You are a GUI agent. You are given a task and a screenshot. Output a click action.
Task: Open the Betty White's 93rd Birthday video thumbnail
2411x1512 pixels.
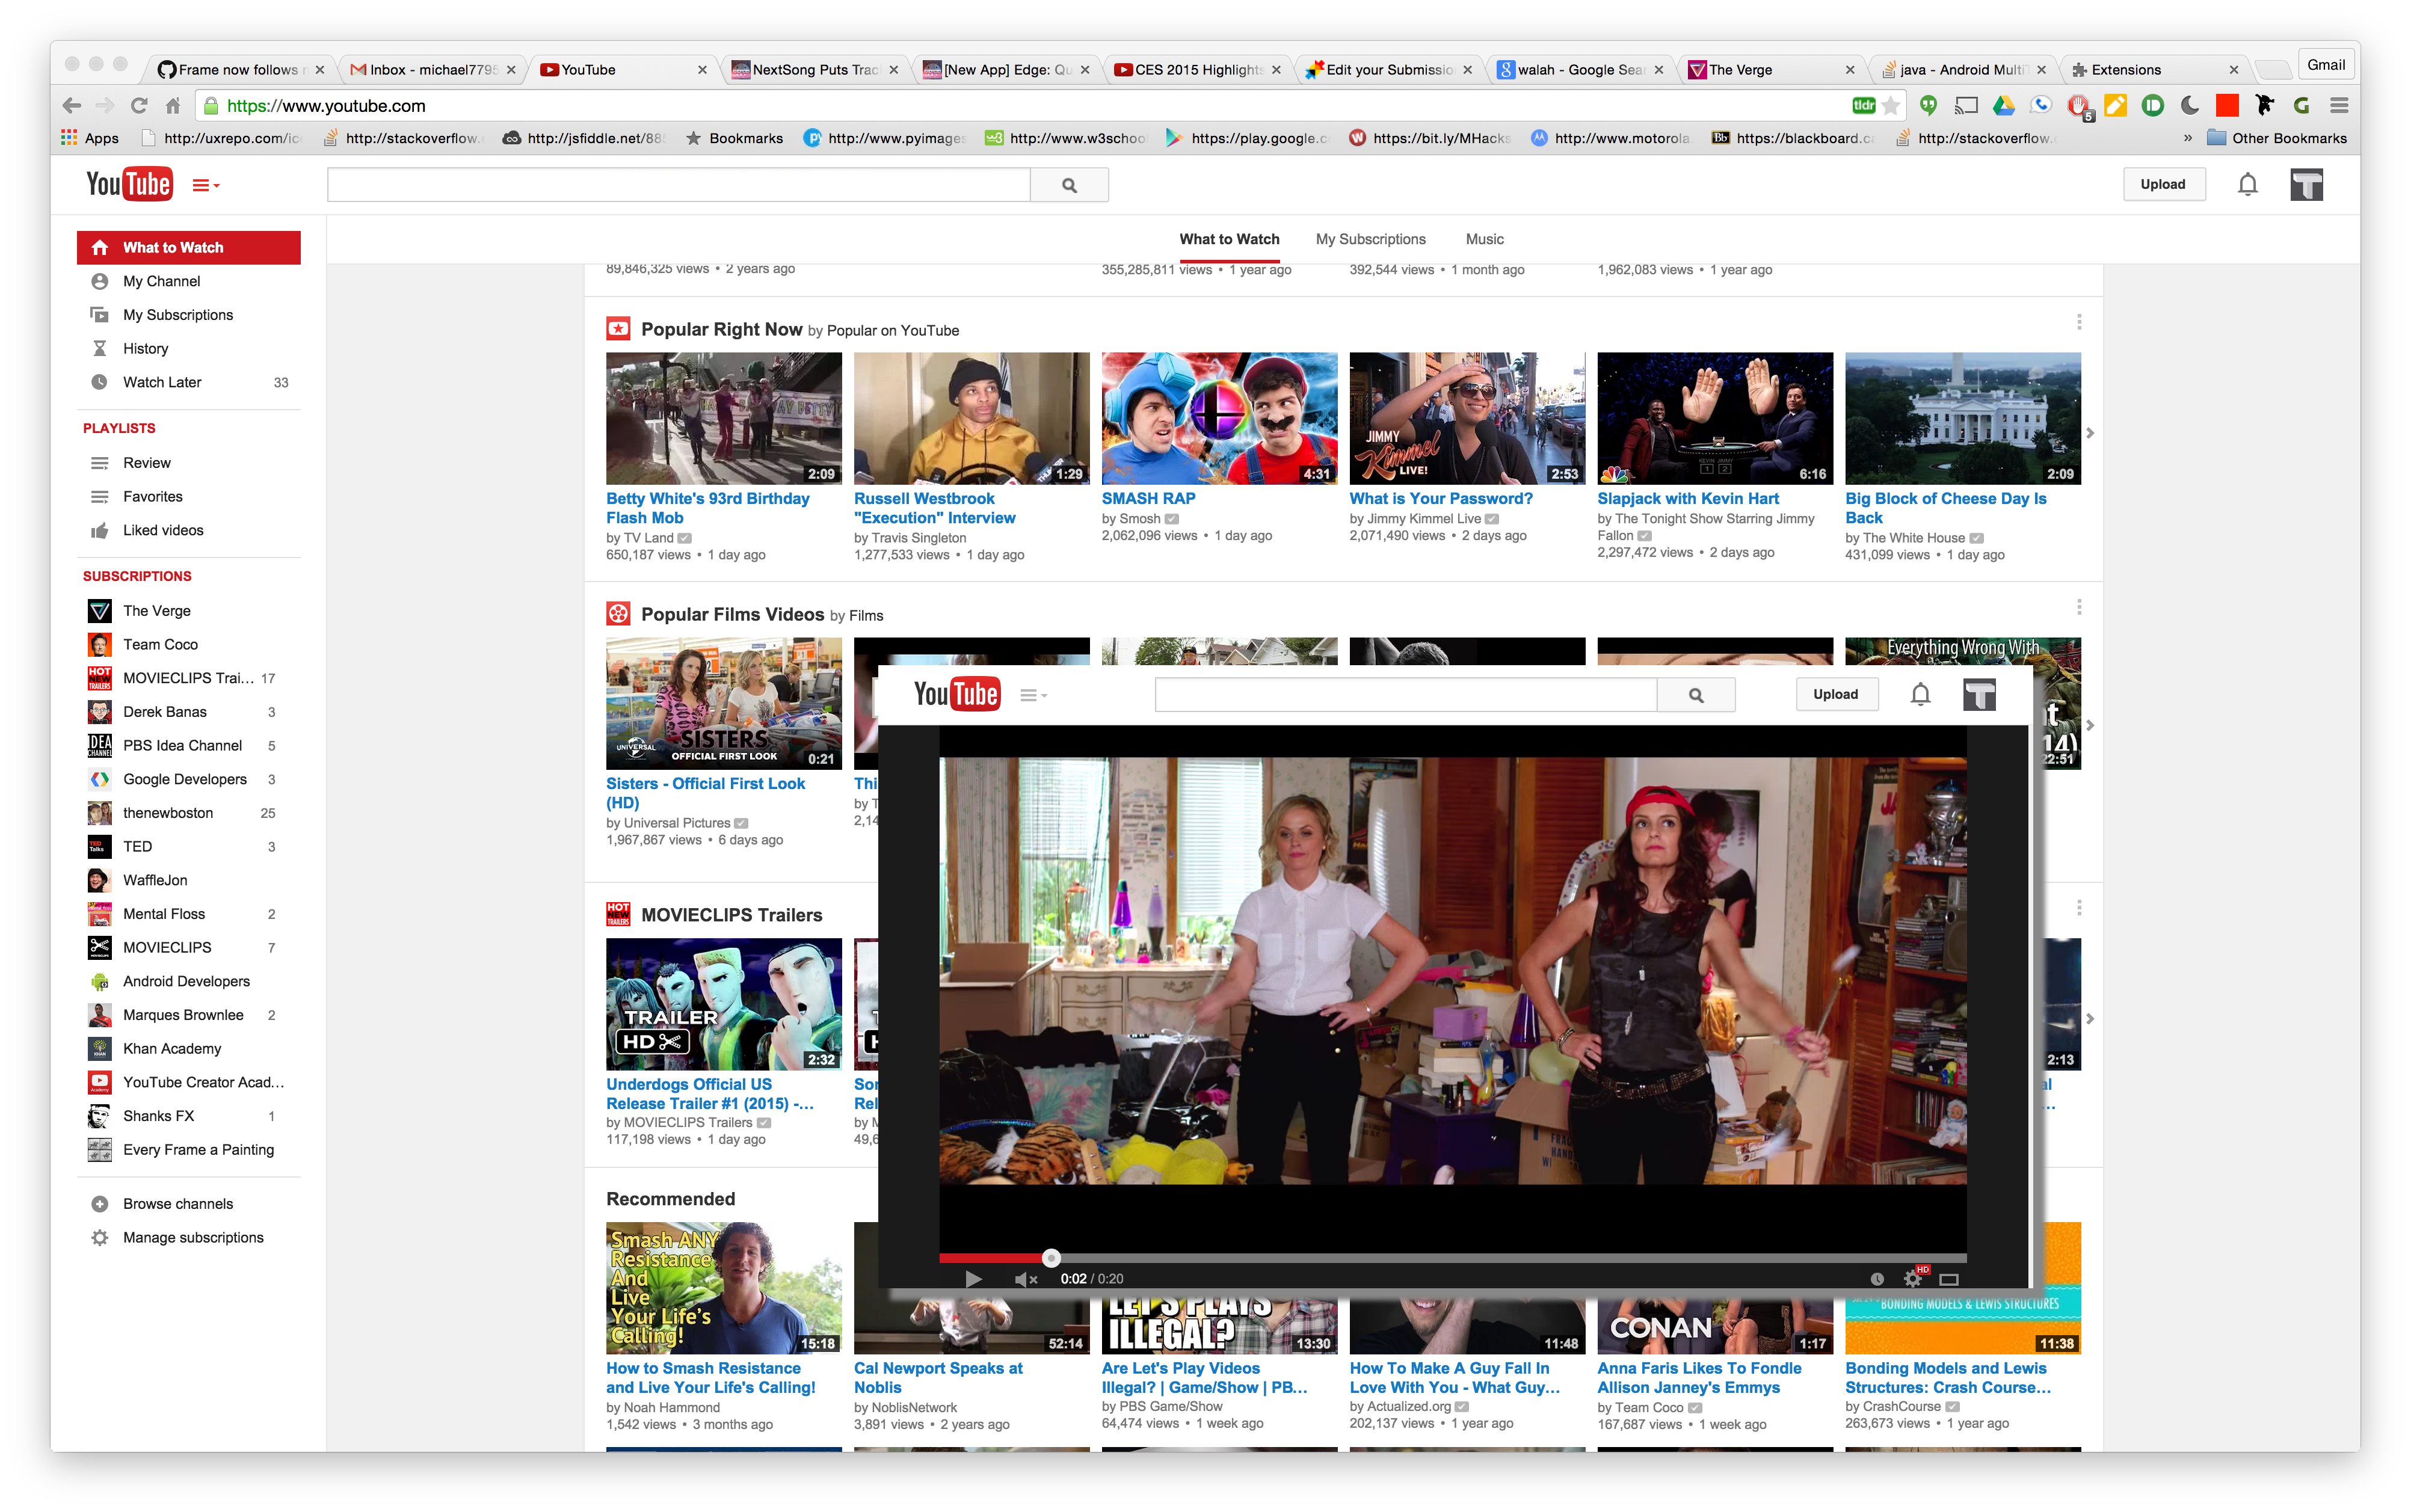pyautogui.click(x=723, y=418)
